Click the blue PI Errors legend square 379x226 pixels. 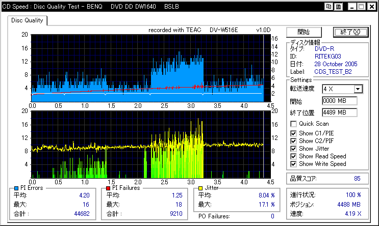pos(16,188)
